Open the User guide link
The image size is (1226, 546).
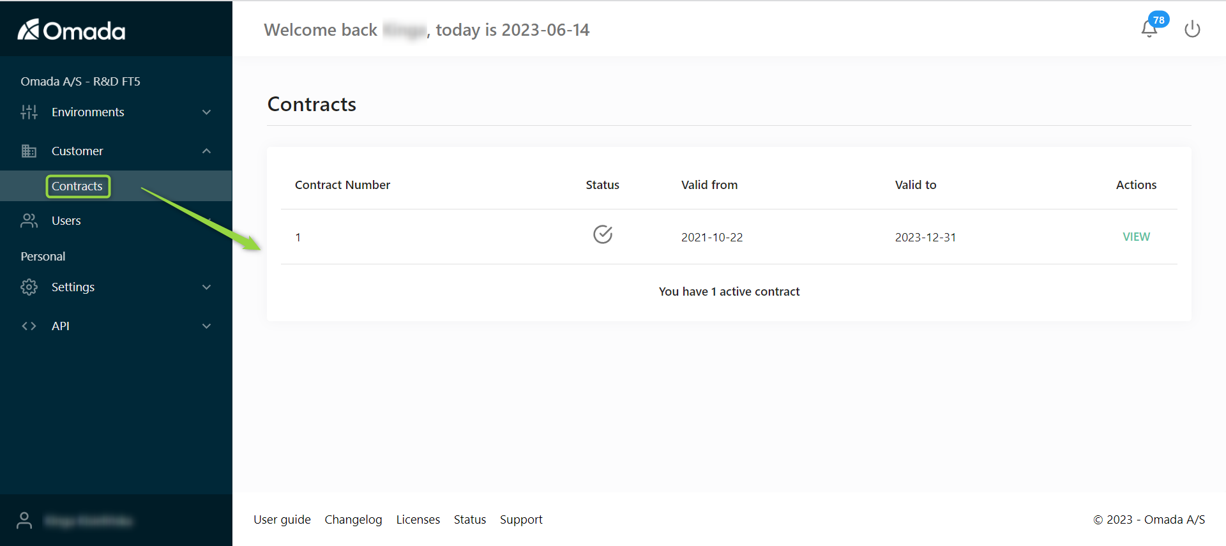282,520
